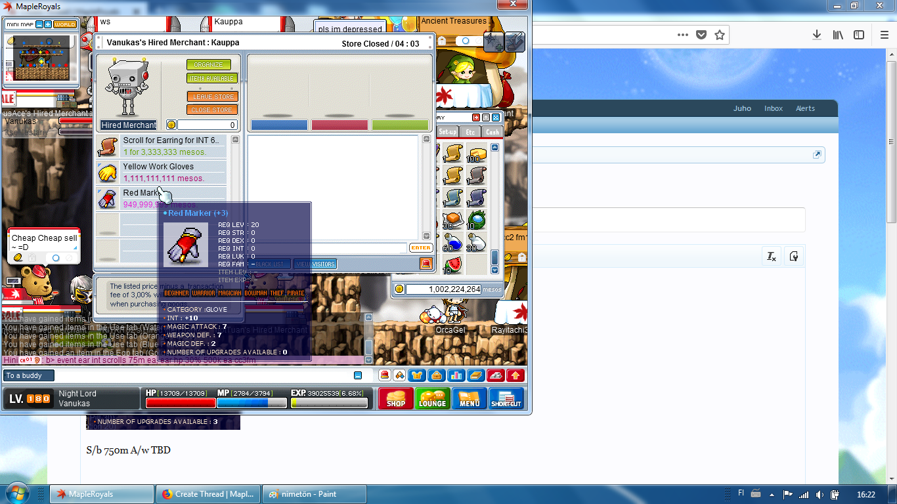Click the LEAVE STORE button
Viewport: 897px width, 504px height.
click(x=212, y=96)
